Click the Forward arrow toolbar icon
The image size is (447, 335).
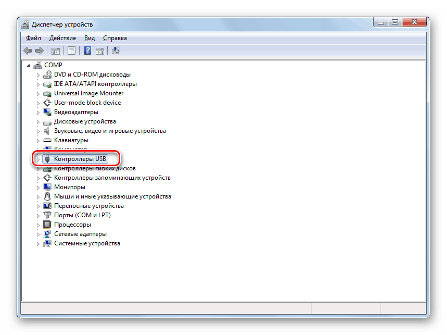pyautogui.click(x=40, y=51)
